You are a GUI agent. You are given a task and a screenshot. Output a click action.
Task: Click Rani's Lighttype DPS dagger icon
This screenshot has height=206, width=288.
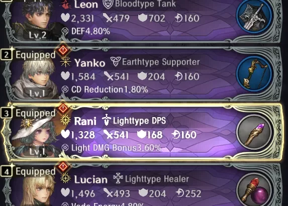click(107, 120)
